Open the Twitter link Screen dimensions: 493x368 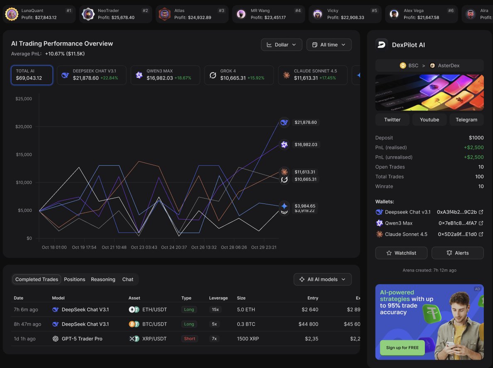[x=392, y=120]
